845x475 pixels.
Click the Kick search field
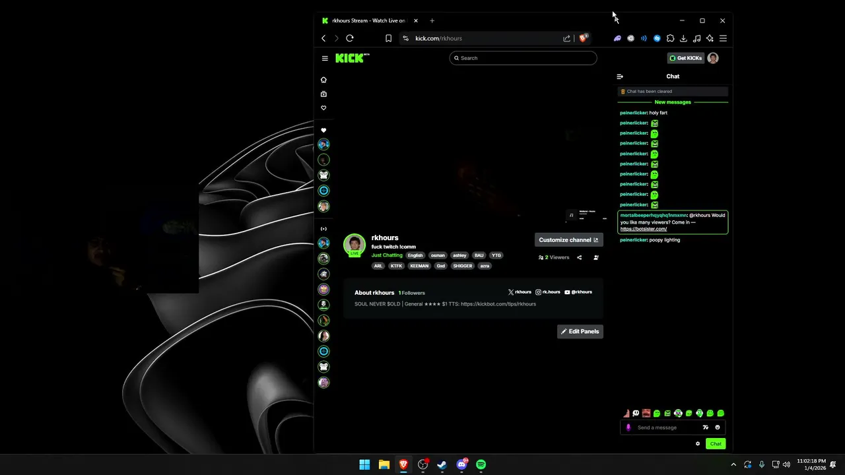(x=523, y=58)
